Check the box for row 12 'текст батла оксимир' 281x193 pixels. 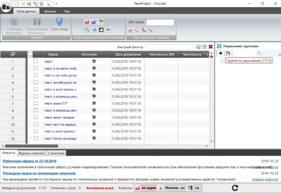pyautogui.click(x=36, y=138)
